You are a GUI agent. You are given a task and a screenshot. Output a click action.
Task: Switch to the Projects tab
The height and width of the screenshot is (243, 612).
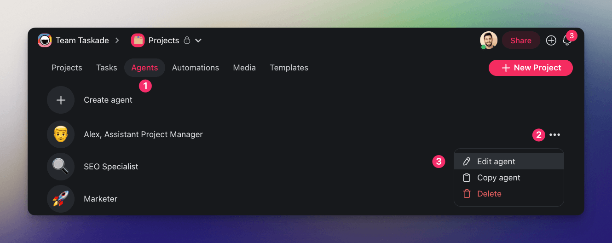pos(67,68)
